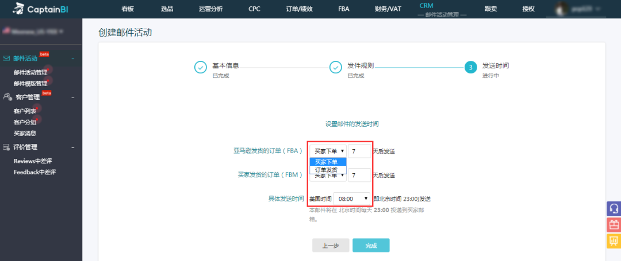Click the step 3 发送时间 circle

click(470, 68)
